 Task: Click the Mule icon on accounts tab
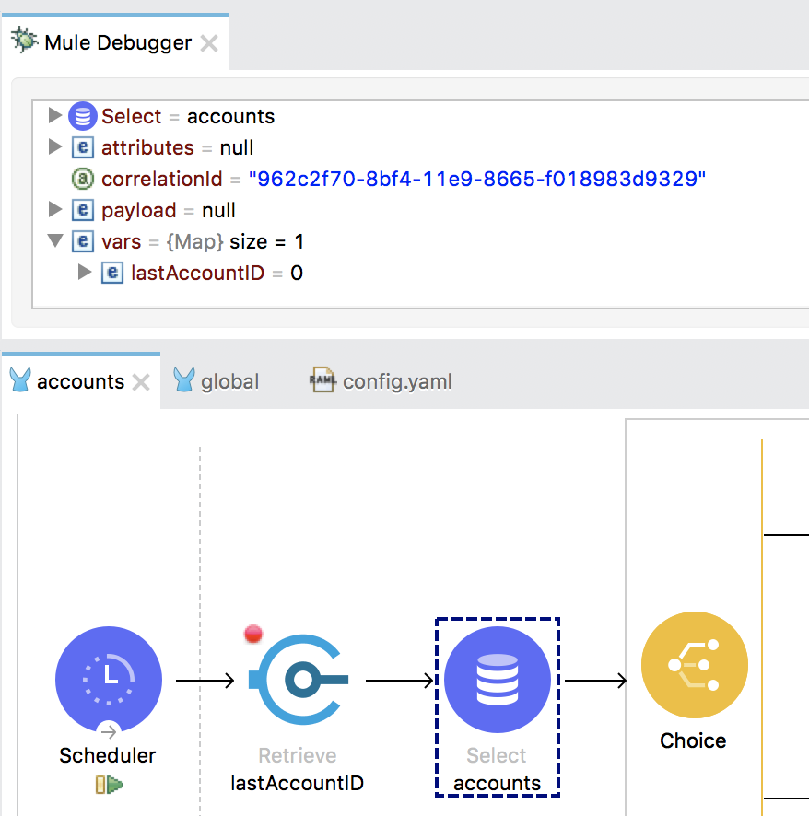tap(21, 379)
